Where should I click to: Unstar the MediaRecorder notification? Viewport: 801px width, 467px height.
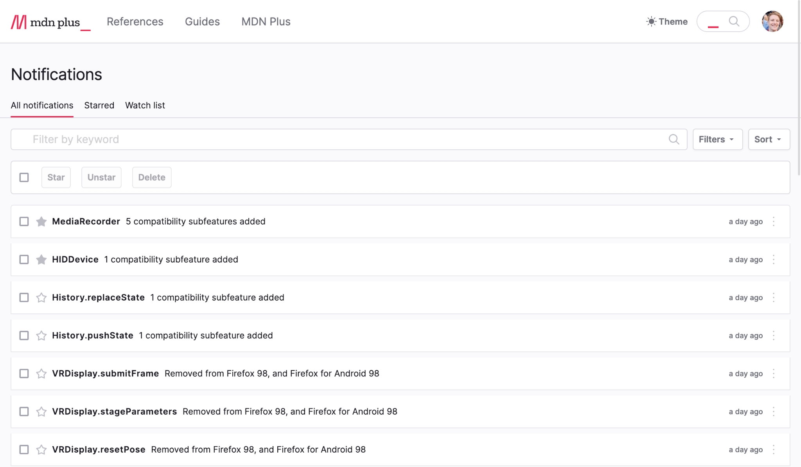(x=41, y=222)
